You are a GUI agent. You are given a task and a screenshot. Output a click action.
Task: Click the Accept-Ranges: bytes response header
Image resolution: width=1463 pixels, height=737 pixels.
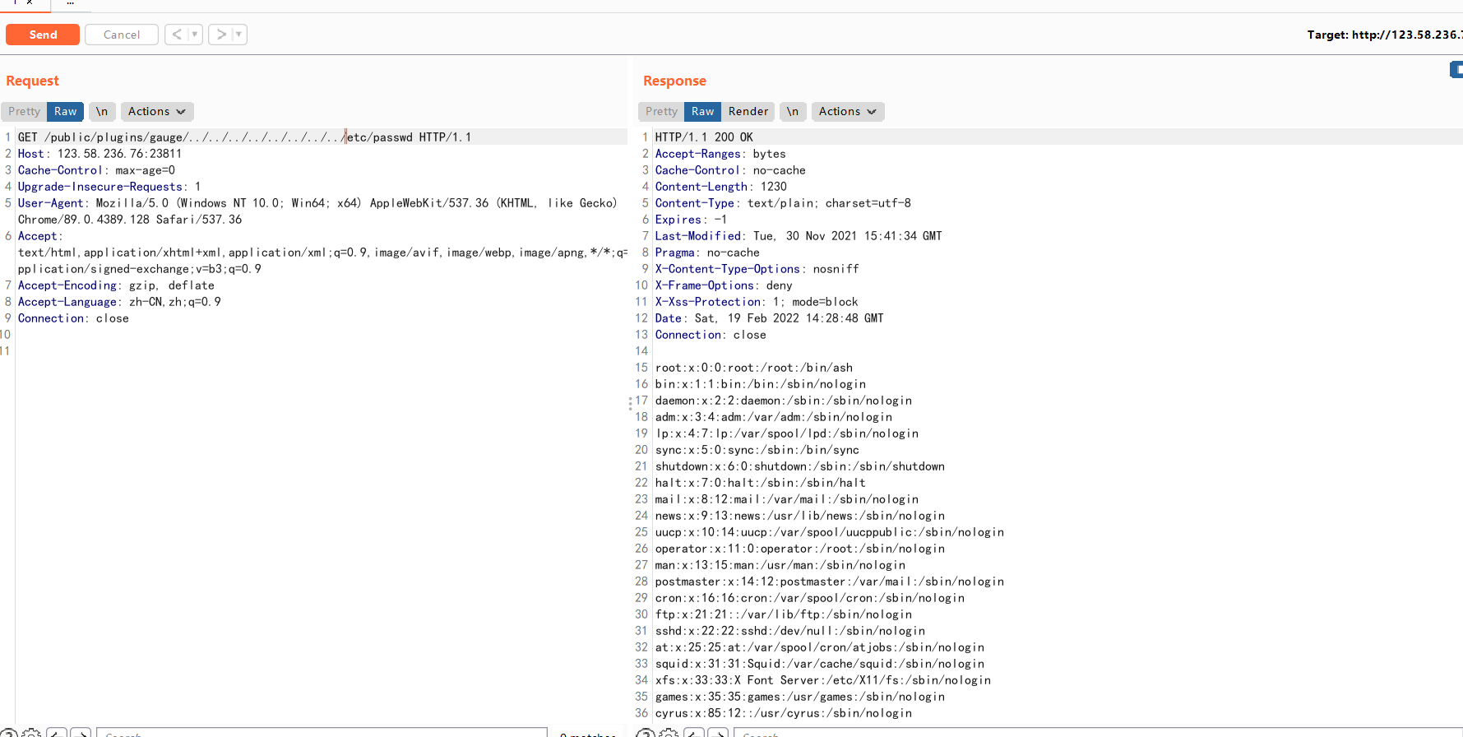pos(720,154)
